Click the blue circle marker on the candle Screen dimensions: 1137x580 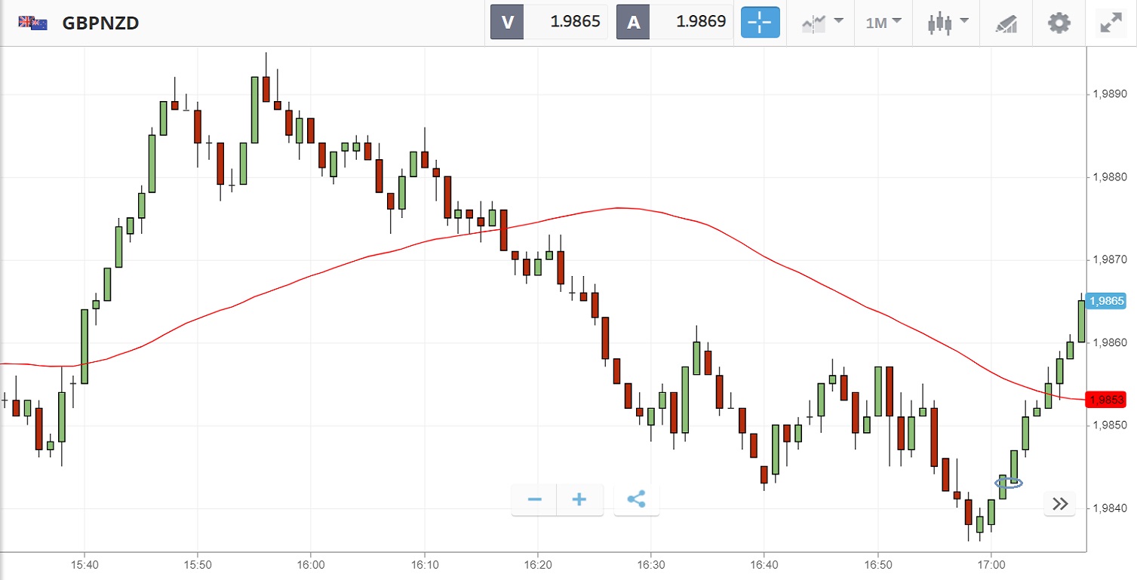point(1009,483)
